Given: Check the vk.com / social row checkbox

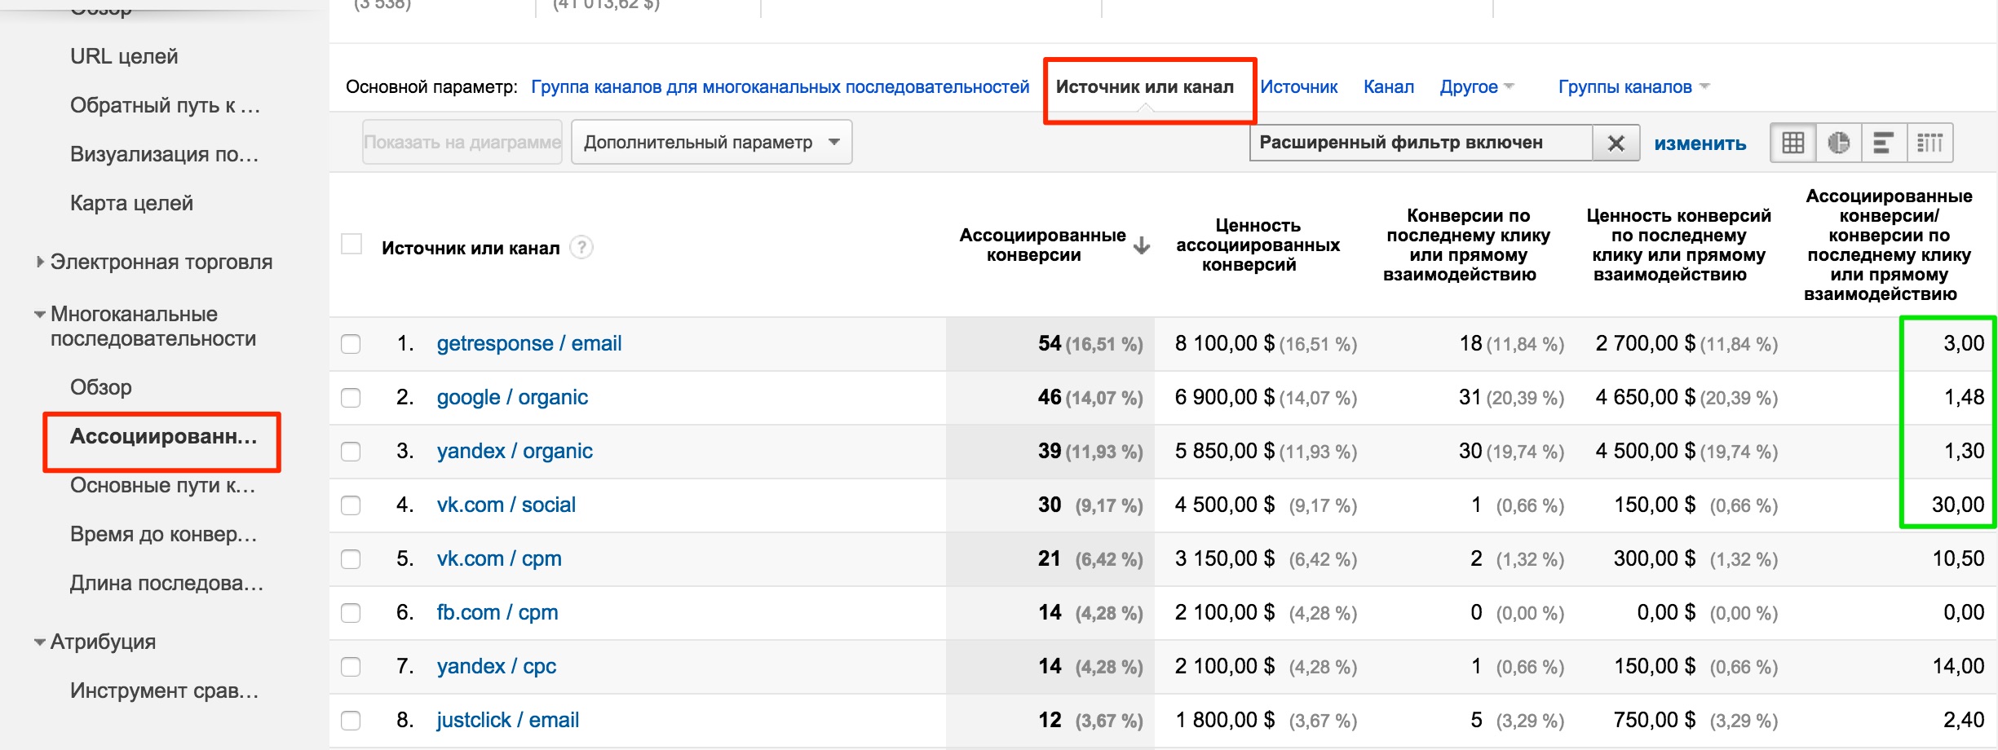Looking at the screenshot, I should coord(351,505).
